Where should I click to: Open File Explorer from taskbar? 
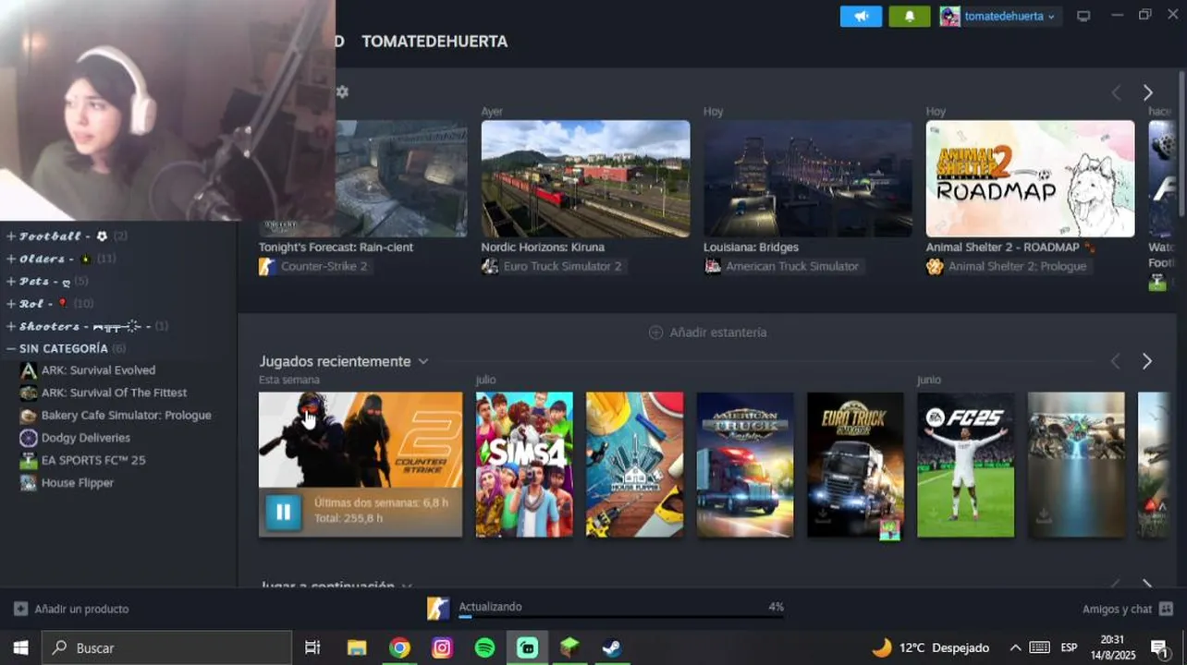357,647
